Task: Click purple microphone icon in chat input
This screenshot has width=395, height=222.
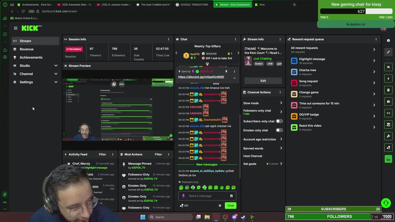Action: pos(183,196)
